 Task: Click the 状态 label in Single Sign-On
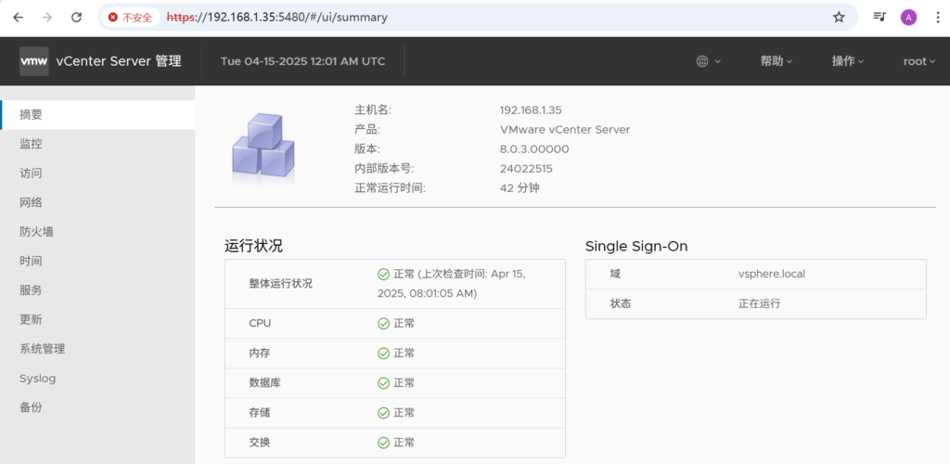(621, 303)
